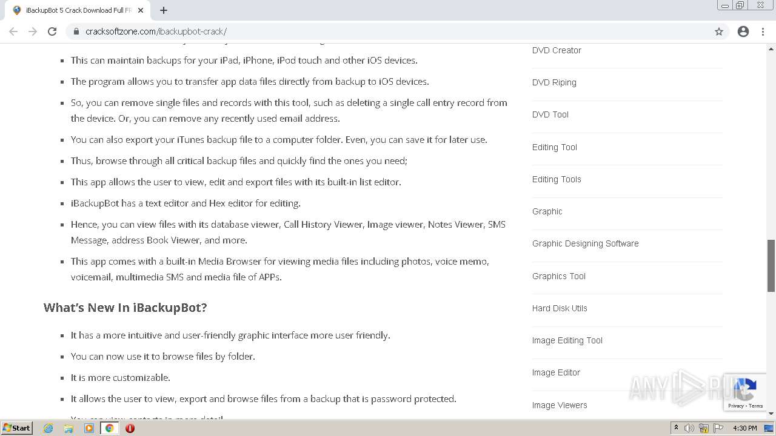
Task: Click the 'What's New In iBackupBot?' heading
Action: click(125, 308)
